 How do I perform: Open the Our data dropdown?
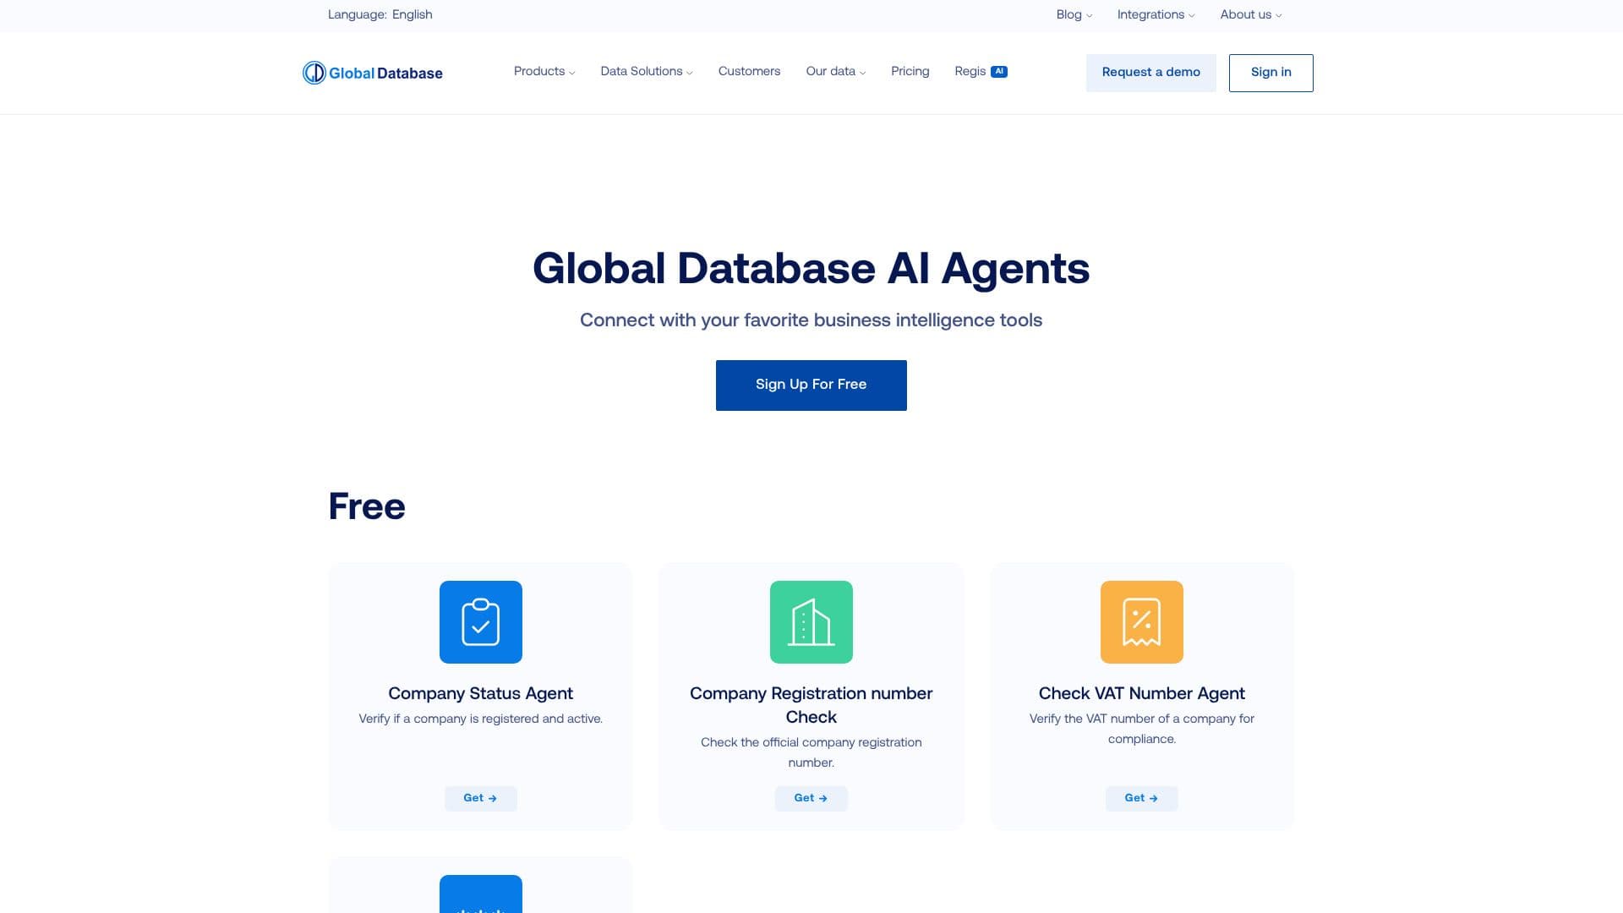(x=836, y=72)
